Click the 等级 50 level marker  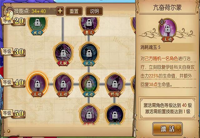[13, 113]
